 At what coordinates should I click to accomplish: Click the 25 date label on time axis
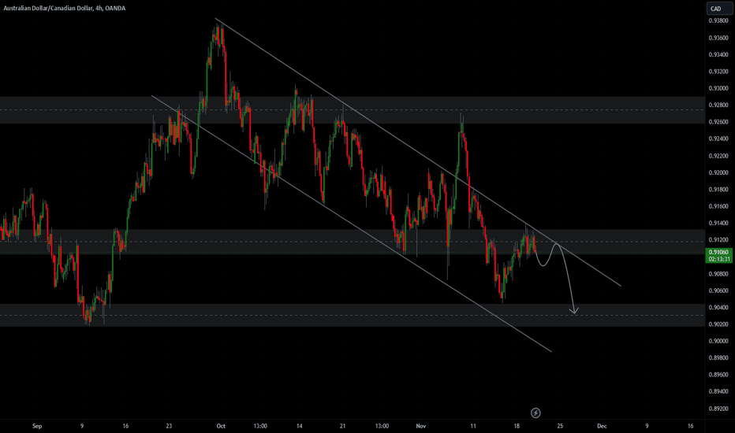560,426
